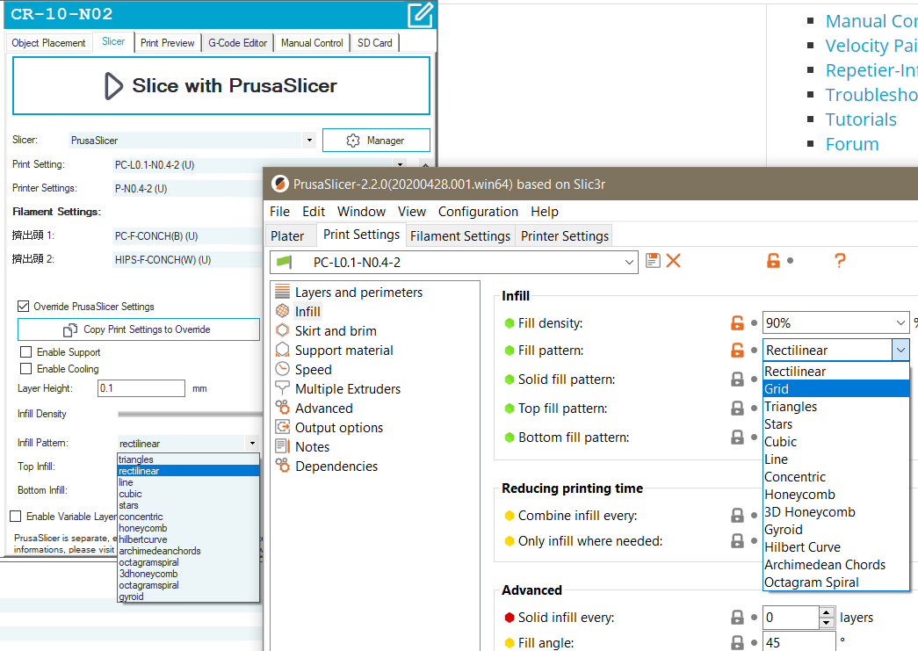Open the Infill Pattern rectilinear dropdown

coord(252,443)
